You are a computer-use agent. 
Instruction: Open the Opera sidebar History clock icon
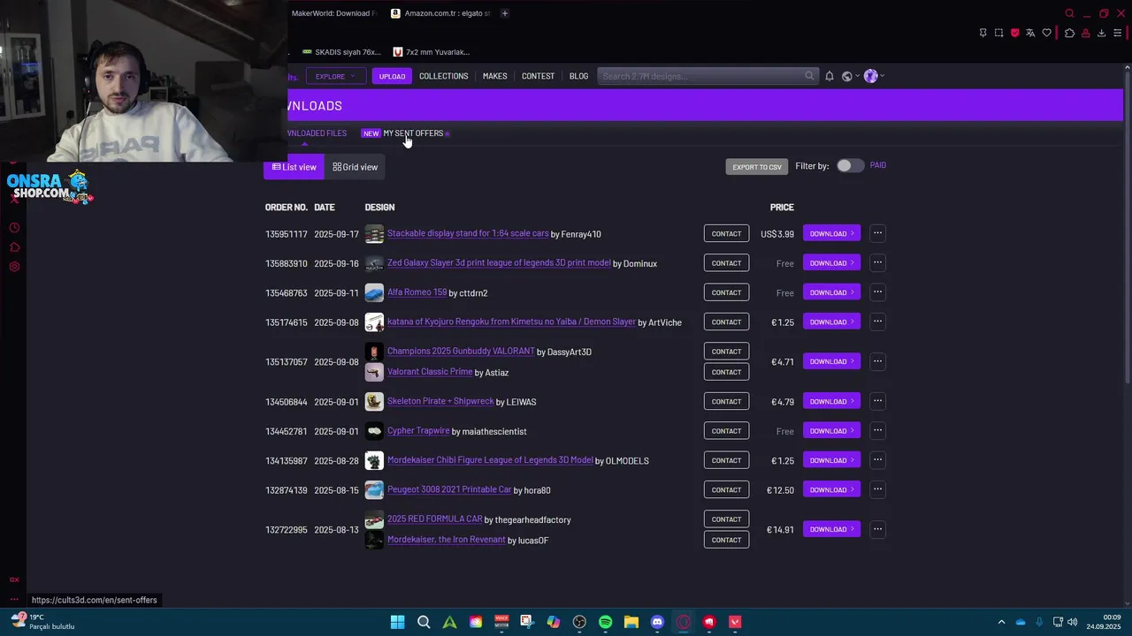(14, 228)
